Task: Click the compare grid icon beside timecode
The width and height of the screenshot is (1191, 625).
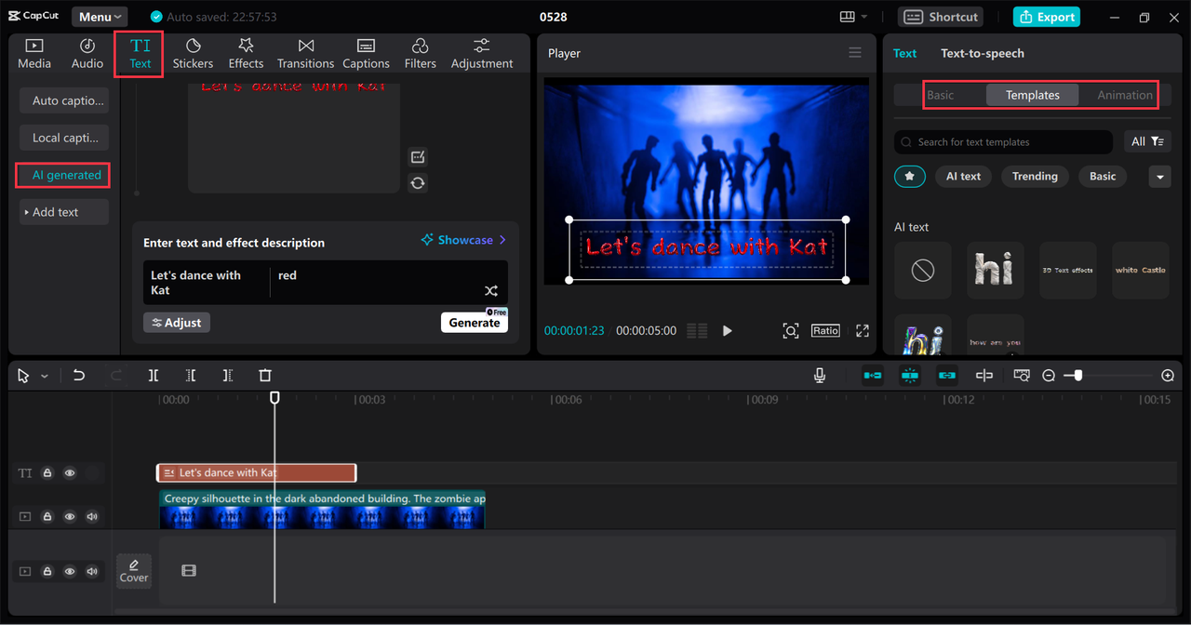Action: pos(697,331)
